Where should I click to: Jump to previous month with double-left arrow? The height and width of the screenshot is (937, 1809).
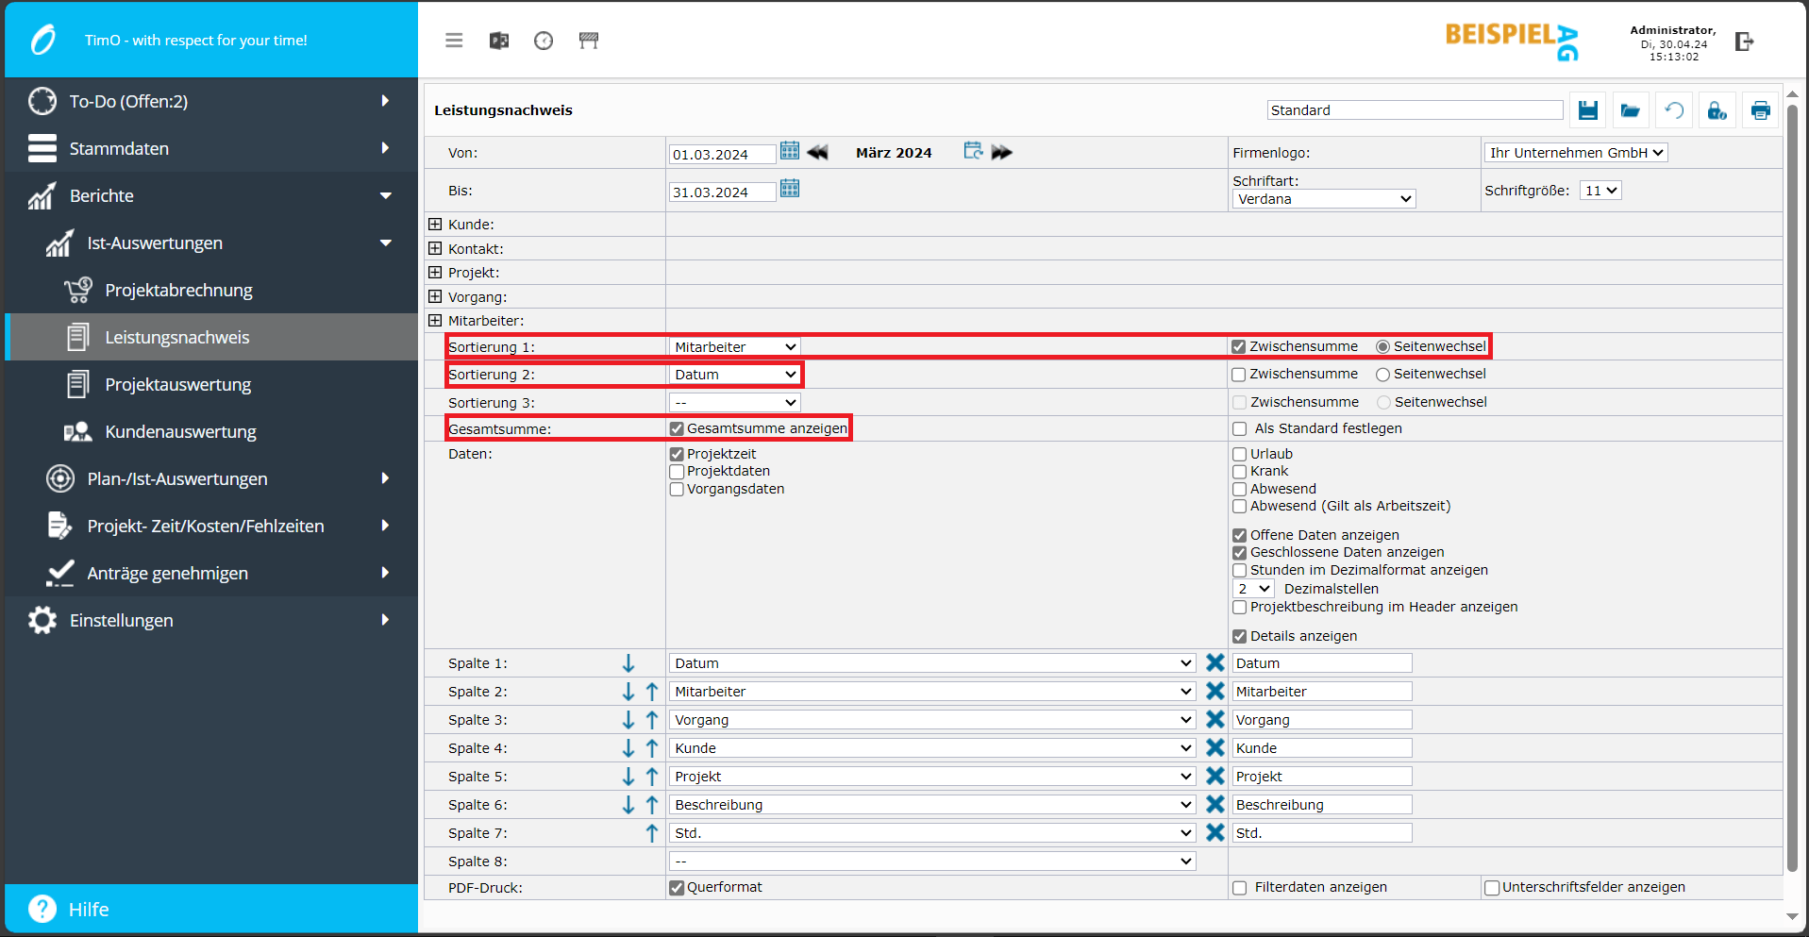[x=817, y=152]
